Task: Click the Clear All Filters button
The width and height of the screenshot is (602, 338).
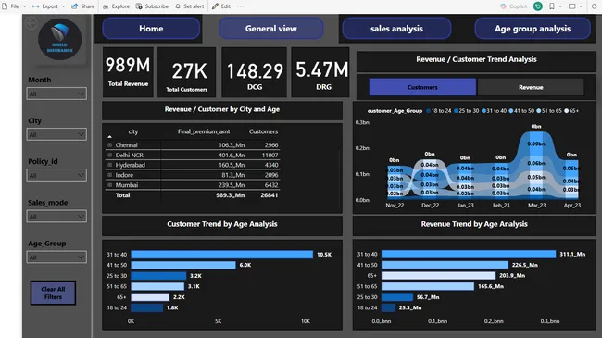Action: (x=53, y=293)
